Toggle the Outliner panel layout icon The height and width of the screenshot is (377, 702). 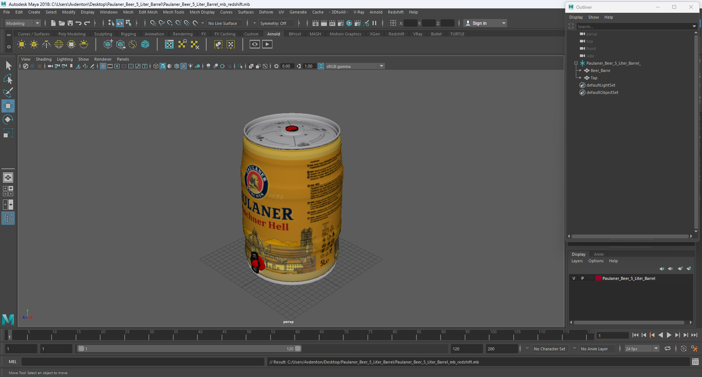point(8,218)
